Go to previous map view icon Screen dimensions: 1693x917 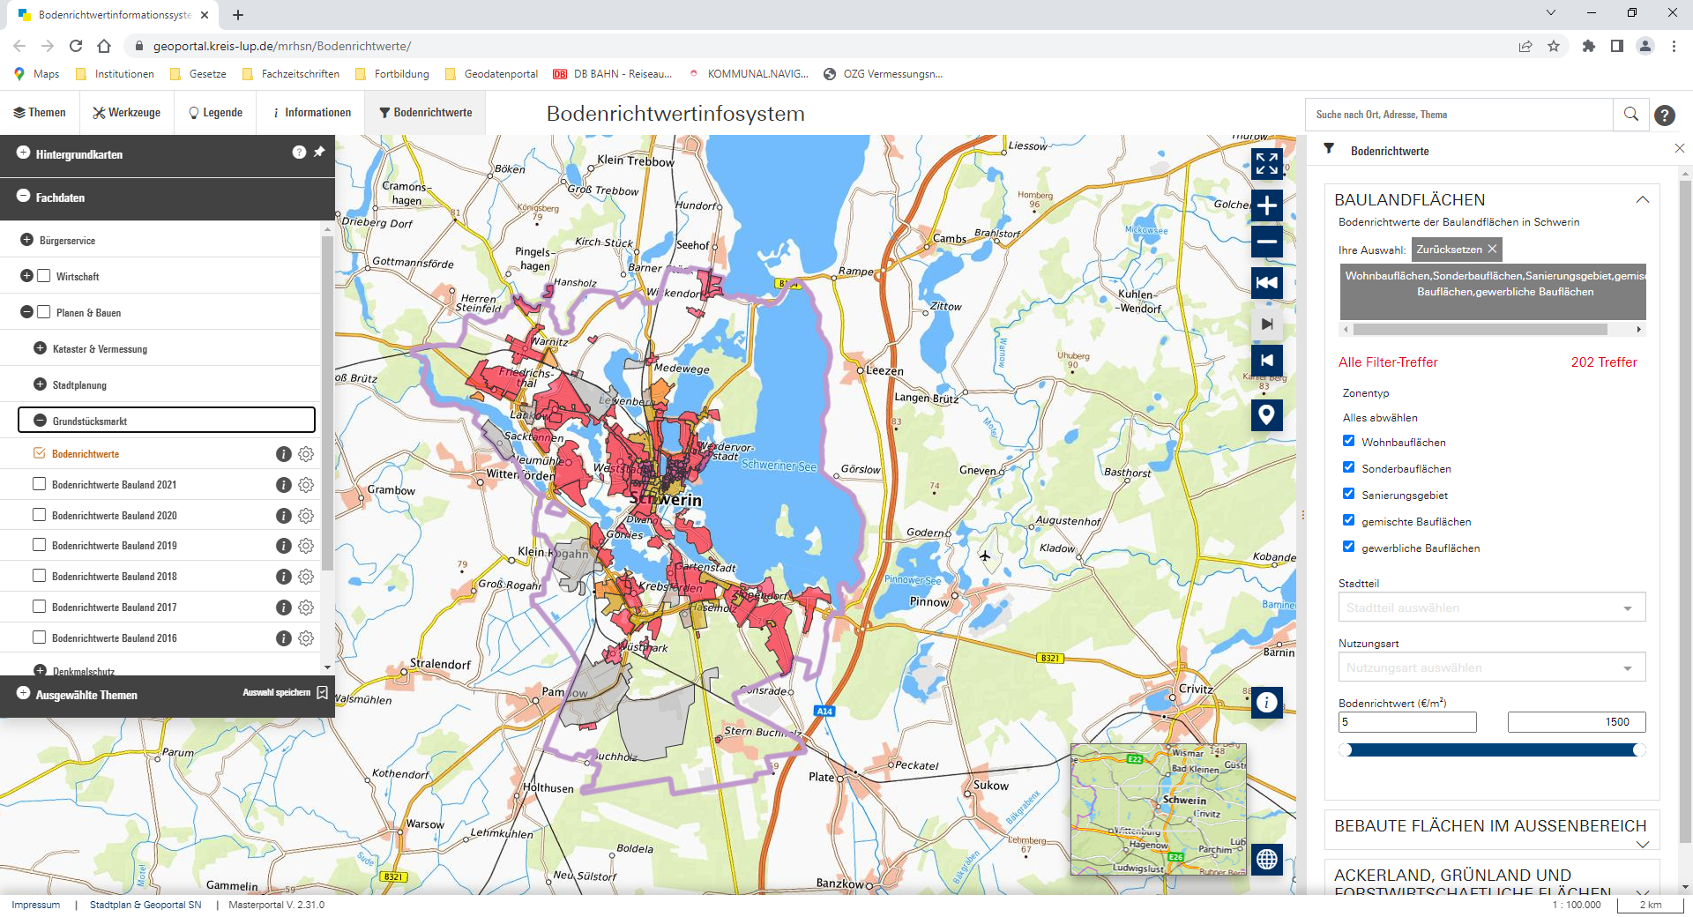tap(1267, 361)
